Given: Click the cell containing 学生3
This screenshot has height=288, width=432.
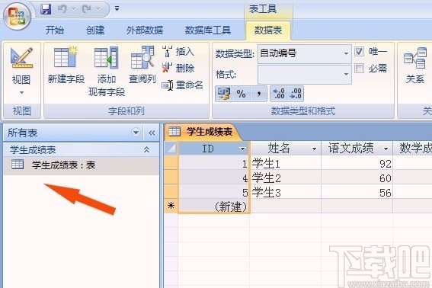Looking at the screenshot, I should (286, 192).
